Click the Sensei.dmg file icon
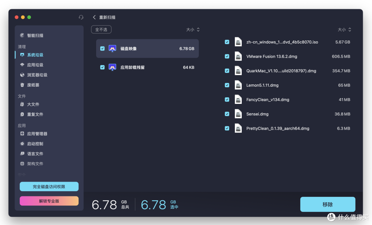This screenshot has width=372, height=225. click(x=238, y=114)
